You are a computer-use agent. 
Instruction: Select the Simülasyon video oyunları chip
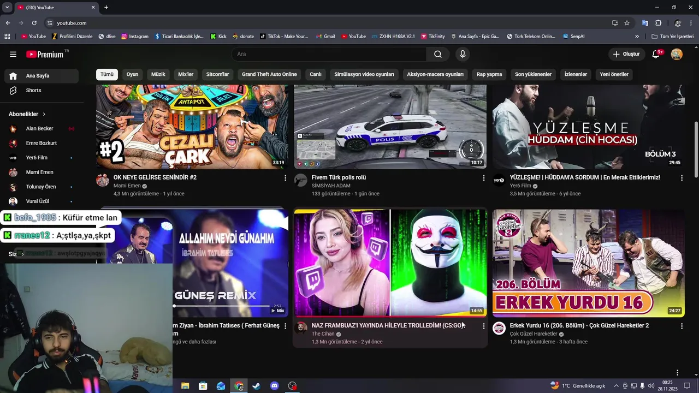pos(364,74)
